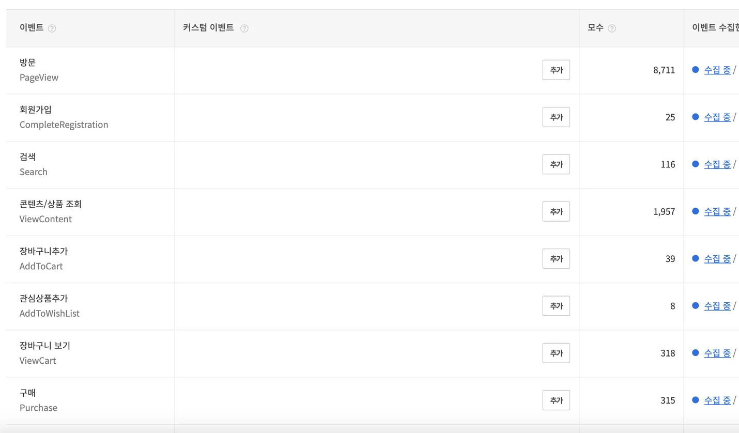Click the 8,711 count for PageView
The image size is (739, 433).
[x=664, y=70]
